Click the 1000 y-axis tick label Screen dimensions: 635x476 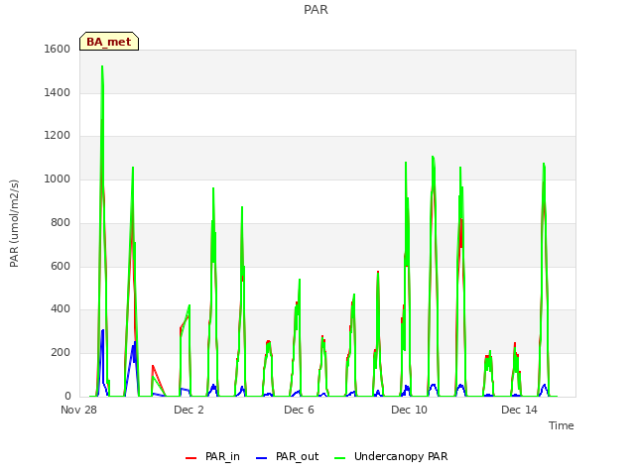pyautogui.click(x=58, y=178)
